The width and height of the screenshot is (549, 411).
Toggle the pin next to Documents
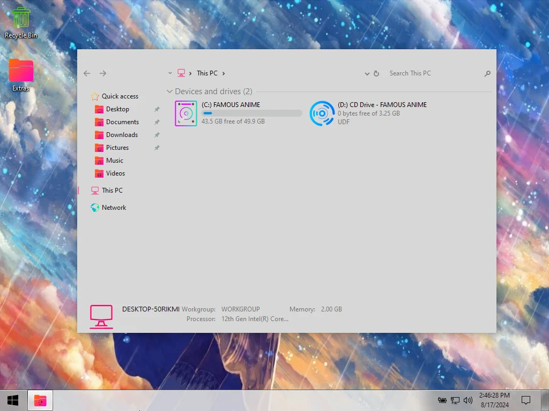click(x=157, y=123)
